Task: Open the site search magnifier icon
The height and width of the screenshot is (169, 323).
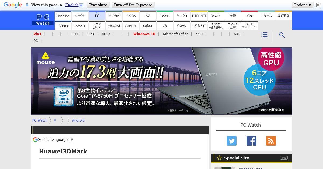Action: (282, 35)
